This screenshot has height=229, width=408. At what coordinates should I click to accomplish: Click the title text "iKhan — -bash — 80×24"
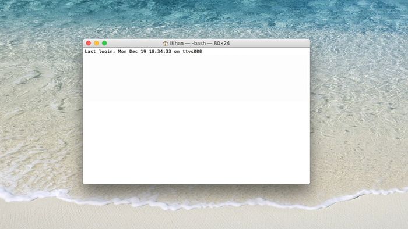coord(200,44)
